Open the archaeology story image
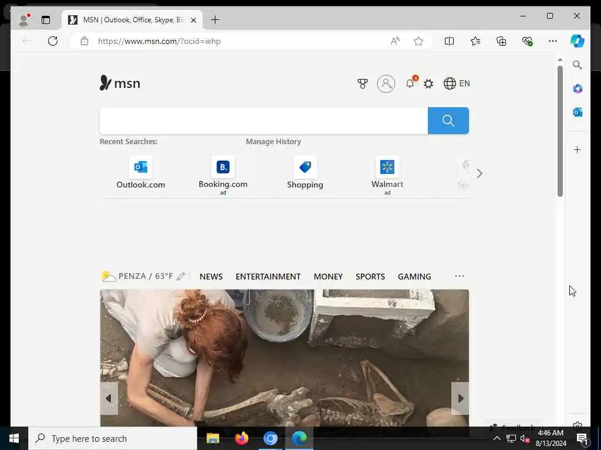601x450 pixels. [x=285, y=358]
